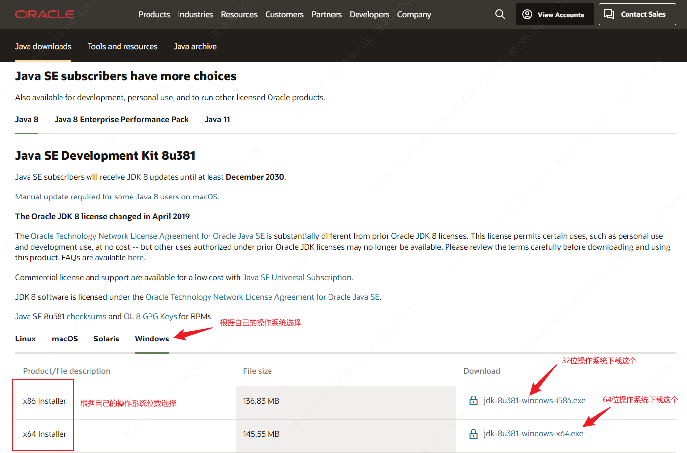Open Java SE Universal Subscription link

(x=297, y=277)
